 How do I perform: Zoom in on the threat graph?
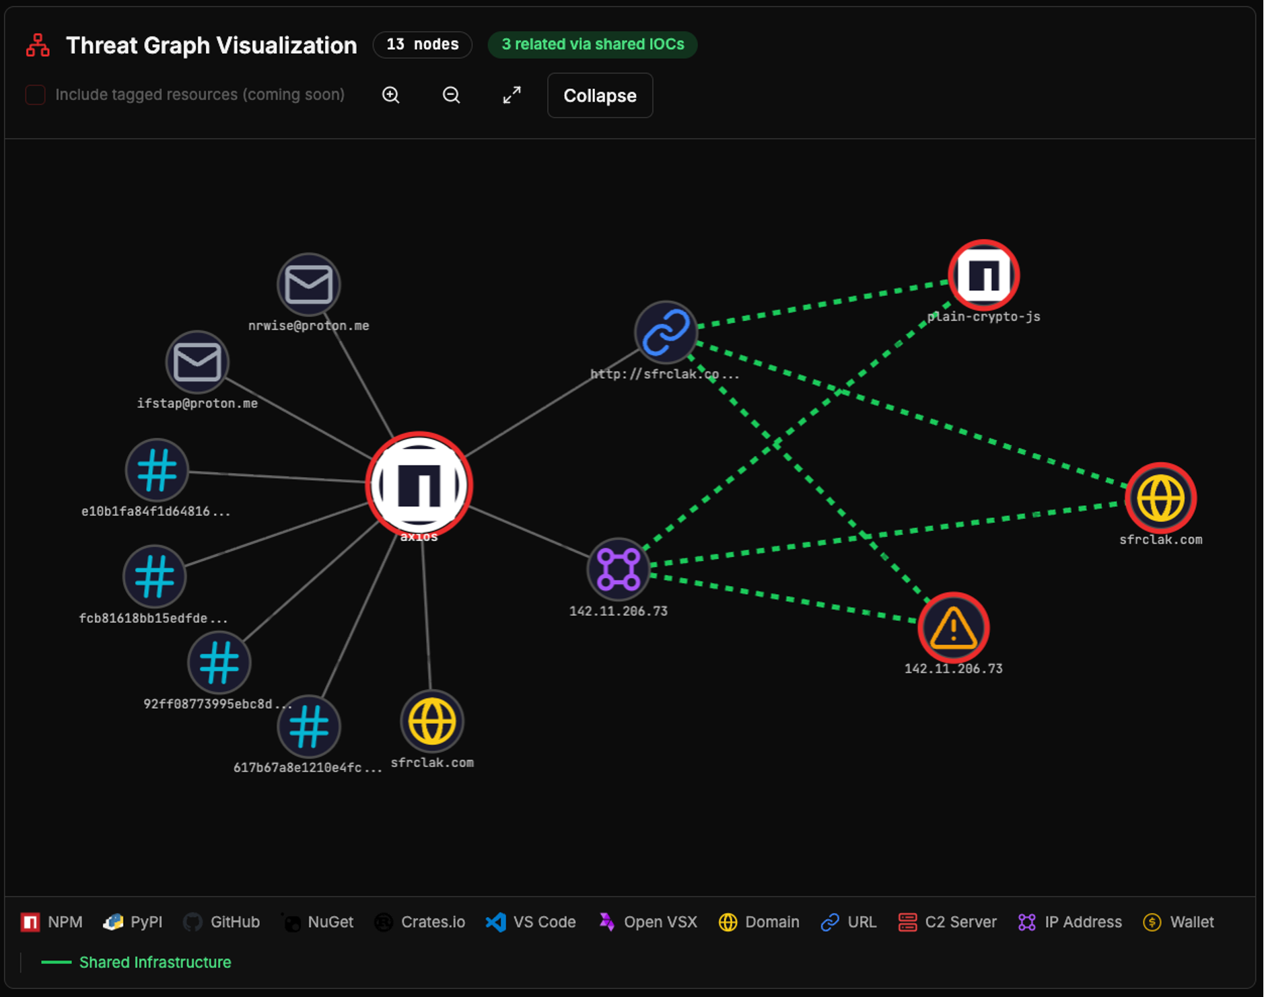pos(390,95)
